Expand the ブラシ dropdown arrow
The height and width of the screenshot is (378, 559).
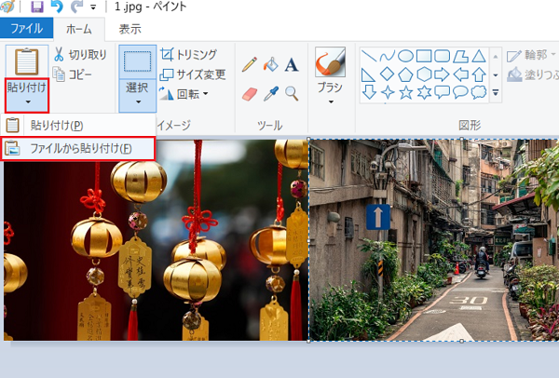[331, 101]
